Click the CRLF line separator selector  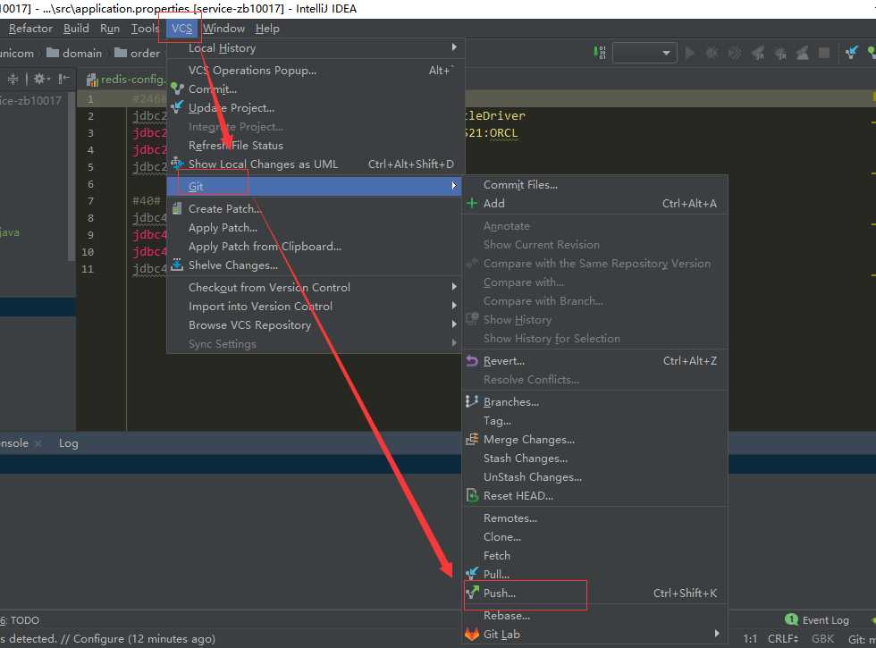pyautogui.click(x=783, y=638)
